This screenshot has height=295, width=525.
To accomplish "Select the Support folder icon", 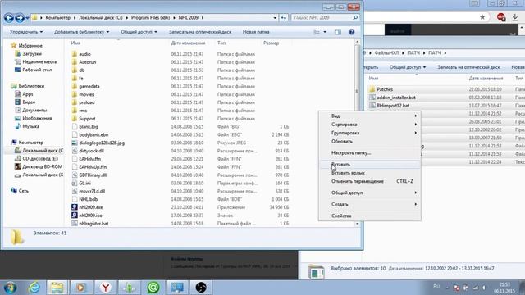I will (x=75, y=118).
